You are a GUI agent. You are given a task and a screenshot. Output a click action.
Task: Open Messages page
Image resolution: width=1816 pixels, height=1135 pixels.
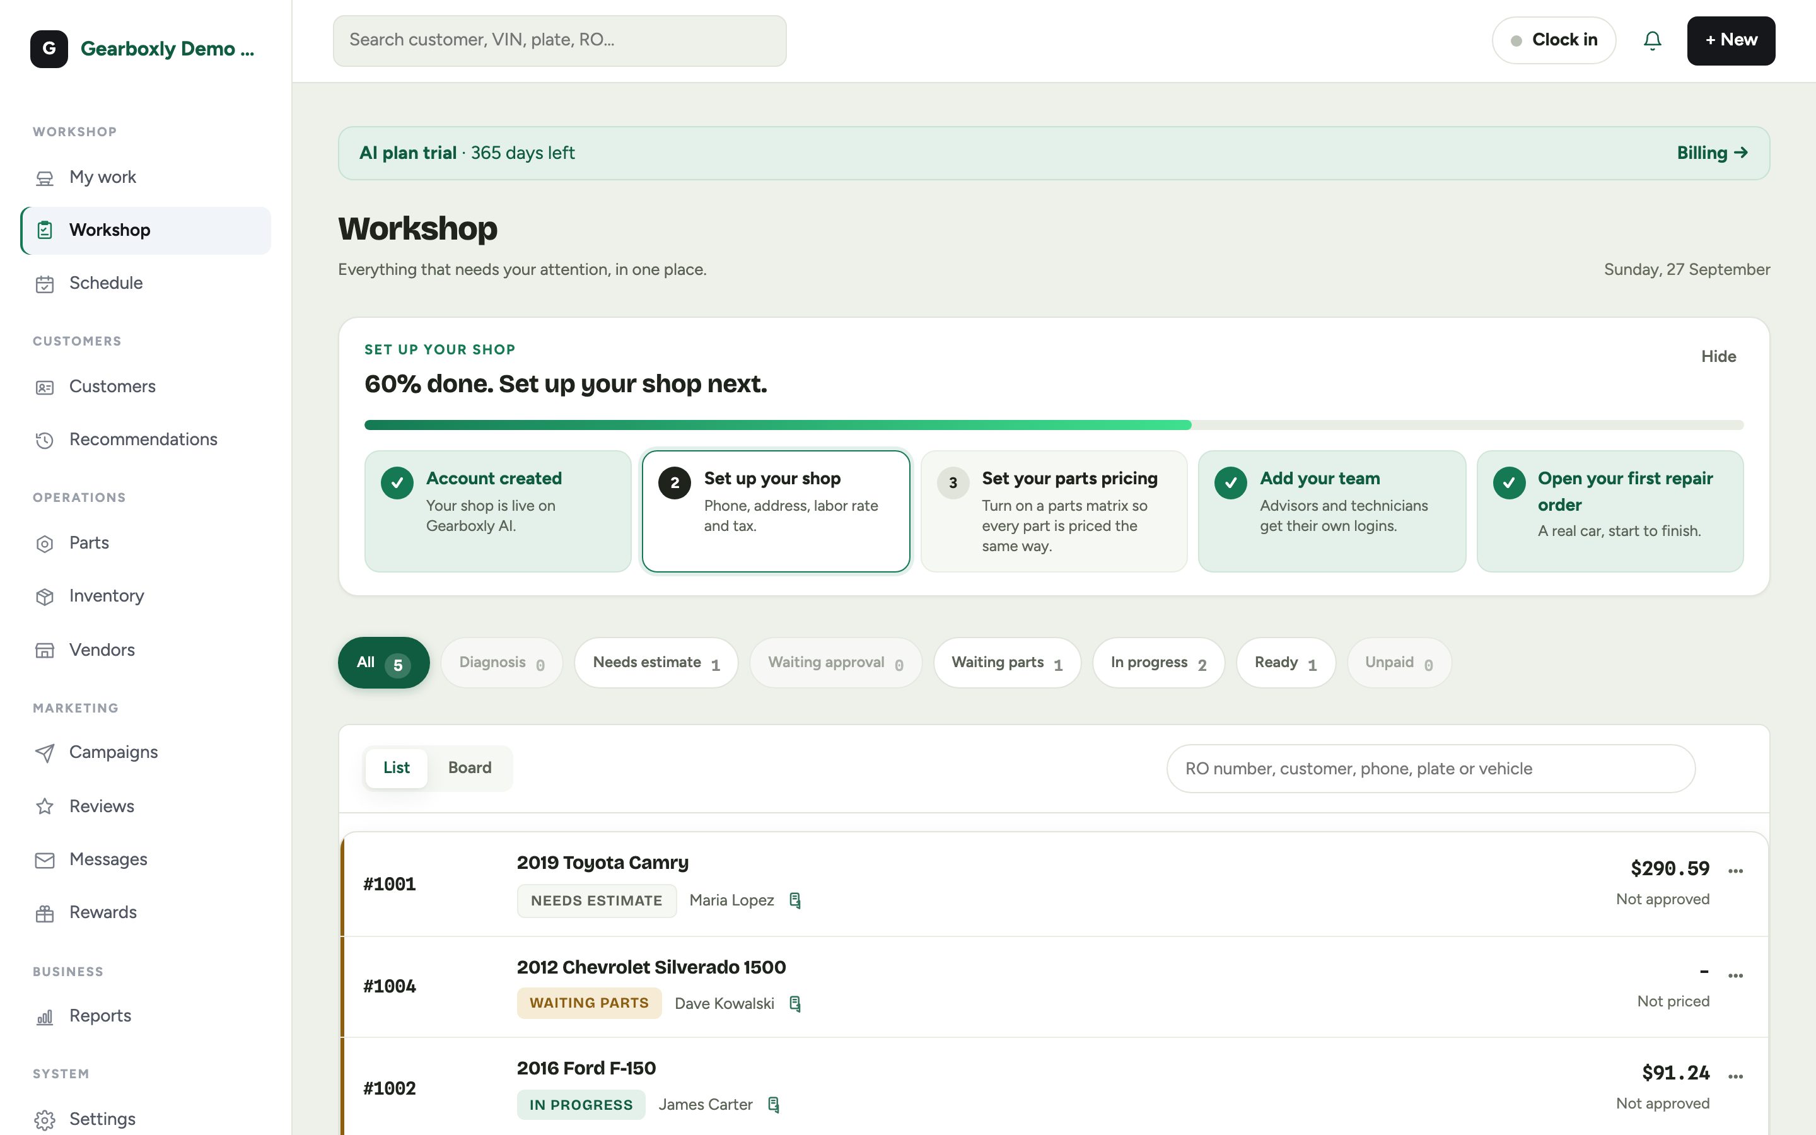(146, 859)
